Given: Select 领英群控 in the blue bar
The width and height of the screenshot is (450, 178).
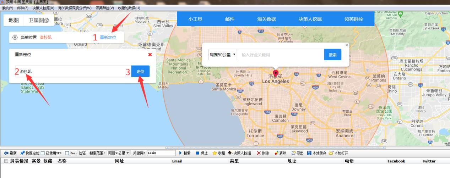Looking at the screenshot, I should click(354, 19).
